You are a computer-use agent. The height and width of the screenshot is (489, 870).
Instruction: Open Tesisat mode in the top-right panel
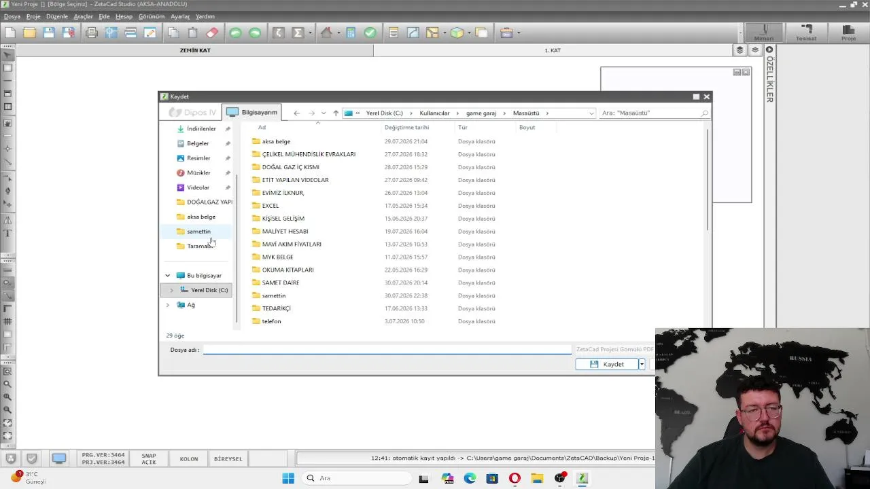(x=806, y=33)
